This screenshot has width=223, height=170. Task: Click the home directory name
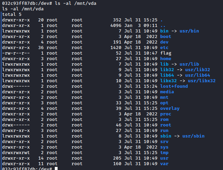[165, 58]
